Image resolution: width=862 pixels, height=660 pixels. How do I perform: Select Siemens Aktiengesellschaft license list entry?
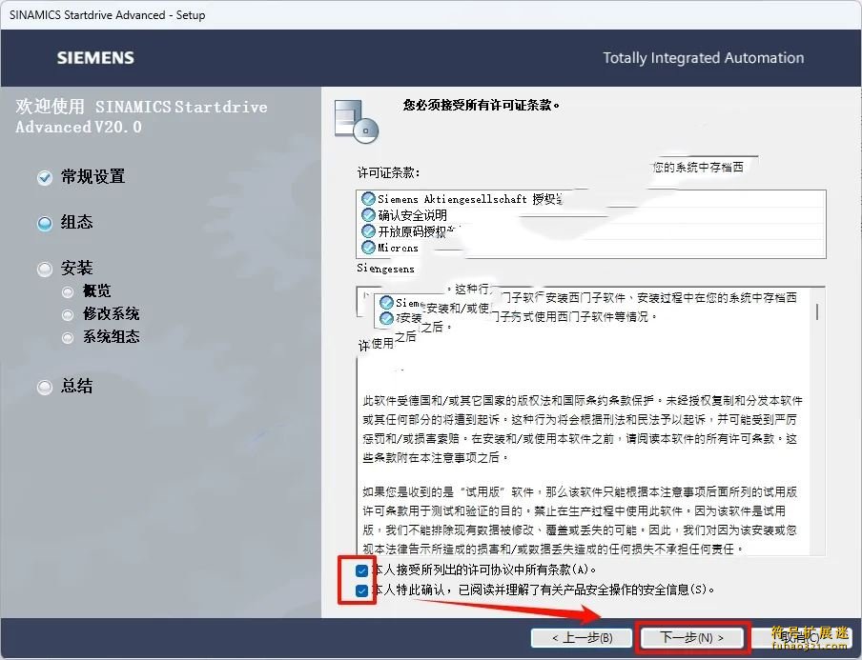click(591, 199)
